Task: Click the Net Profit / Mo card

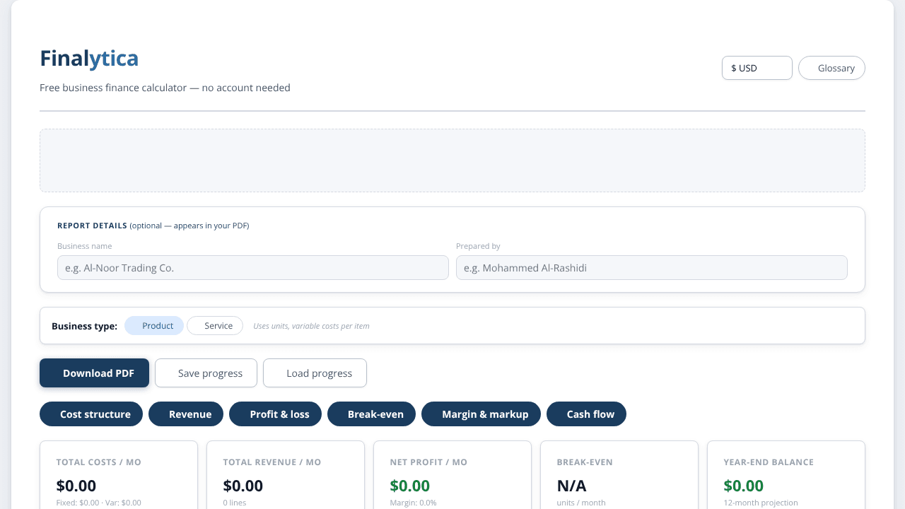Action: pos(452,475)
